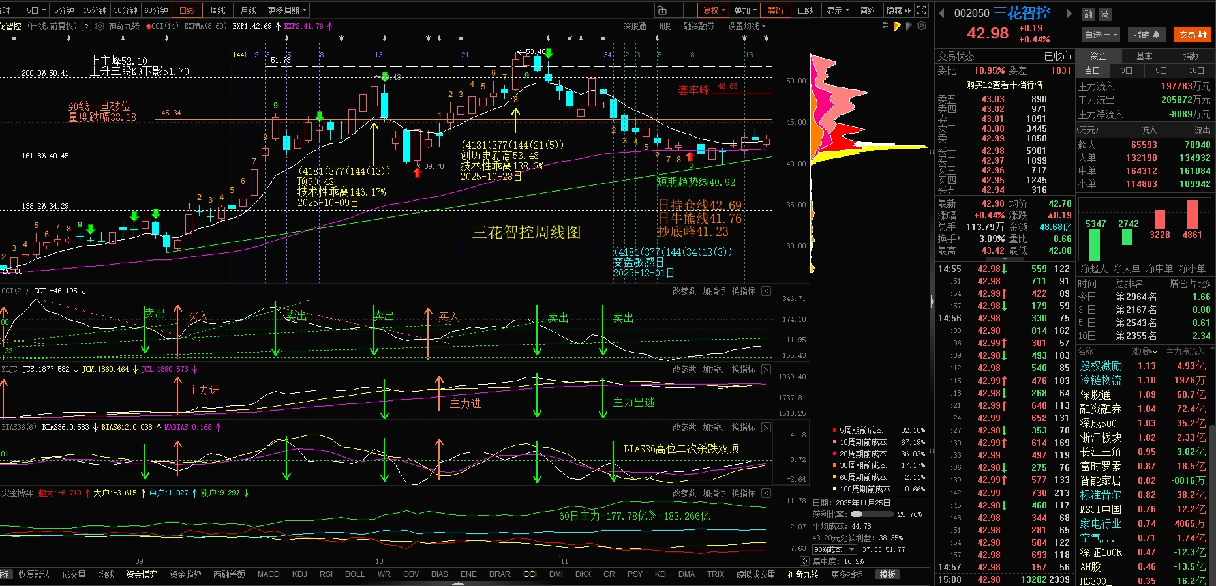The image size is (1216, 586).
Task: Open the 显示 display dropdown
Action: coord(838,10)
